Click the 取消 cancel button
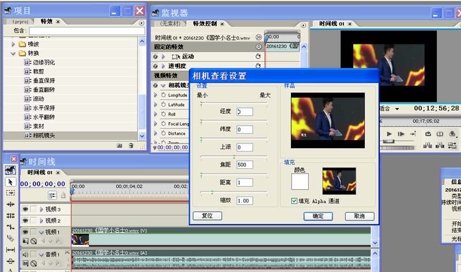The width and height of the screenshot is (461, 272). (360, 216)
